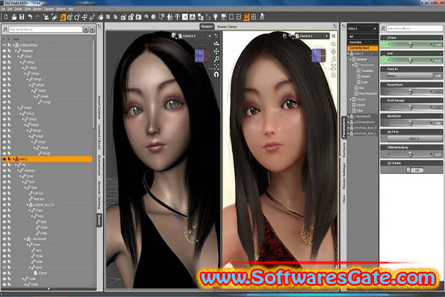Click the Scene pane filter text field

[45, 29]
